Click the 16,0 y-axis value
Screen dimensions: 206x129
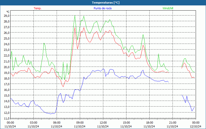[x=7, y=90]
